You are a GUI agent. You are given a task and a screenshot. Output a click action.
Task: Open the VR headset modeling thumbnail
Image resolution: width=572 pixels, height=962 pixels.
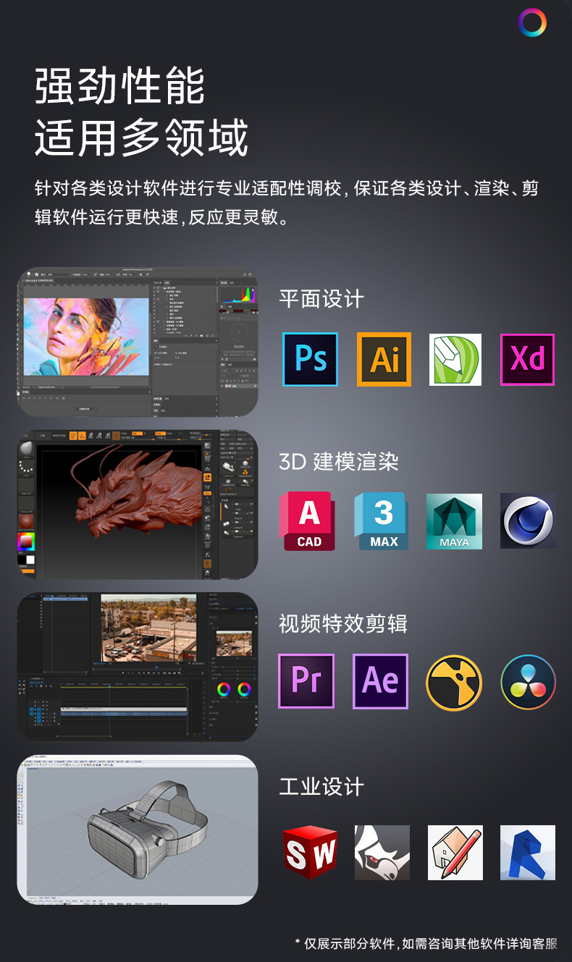[x=138, y=830]
